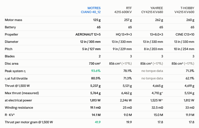This screenshot has width=199, height=128.
Task: Click the green 93.6% peak efficiency value
Action: pyautogui.click(x=96, y=71)
